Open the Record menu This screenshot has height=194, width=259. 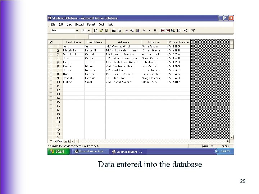click(x=79, y=24)
